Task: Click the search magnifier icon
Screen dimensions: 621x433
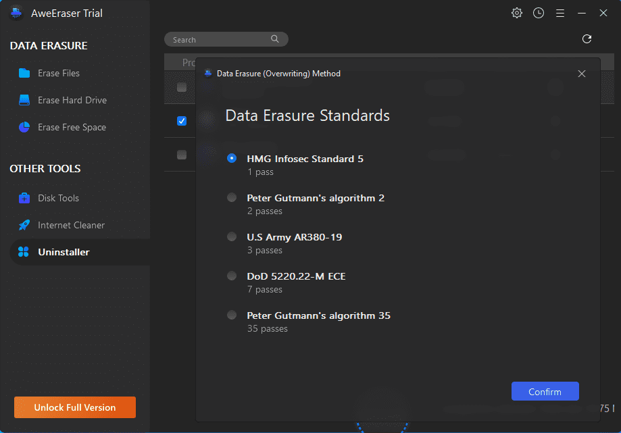Action: click(275, 39)
